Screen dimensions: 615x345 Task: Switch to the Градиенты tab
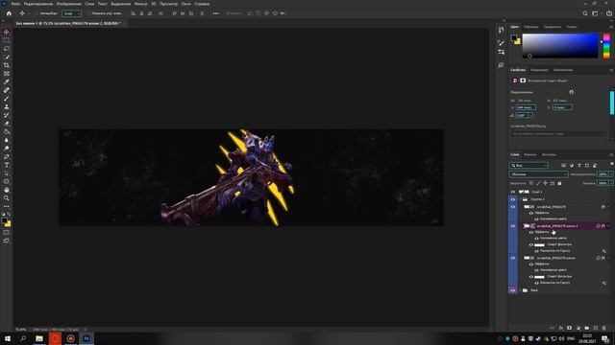pos(553,27)
